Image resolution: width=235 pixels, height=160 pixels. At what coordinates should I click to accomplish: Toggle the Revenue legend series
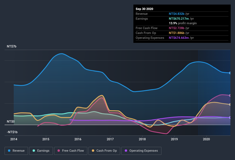pos(17,151)
